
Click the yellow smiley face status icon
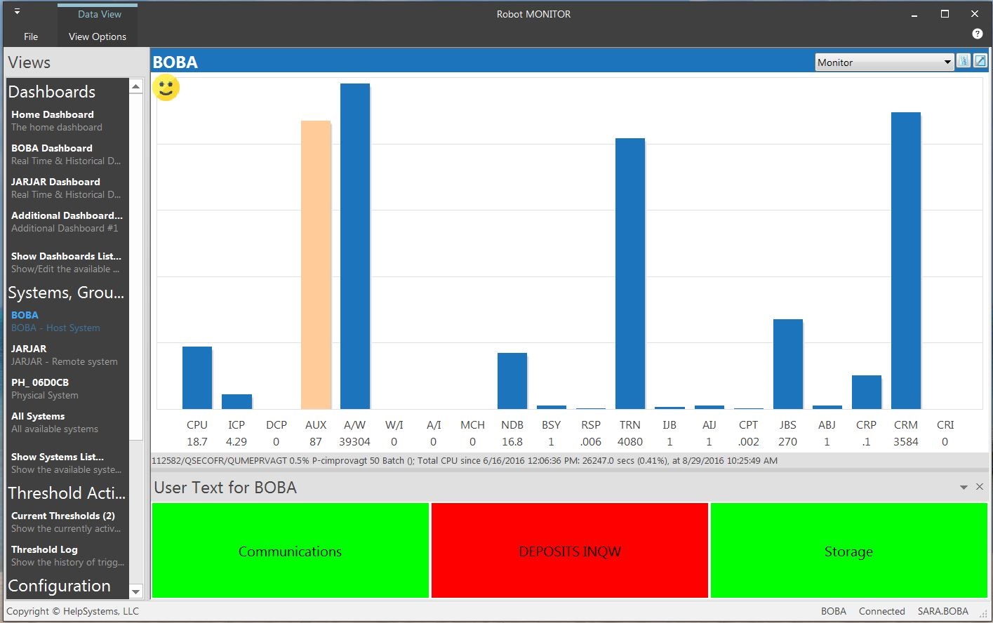(166, 88)
